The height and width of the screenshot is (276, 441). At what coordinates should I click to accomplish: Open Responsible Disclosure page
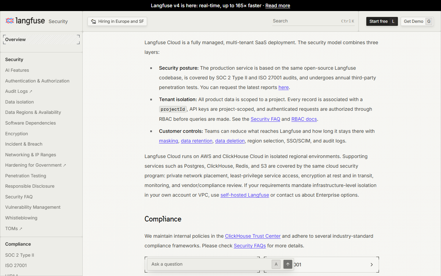tap(30, 186)
